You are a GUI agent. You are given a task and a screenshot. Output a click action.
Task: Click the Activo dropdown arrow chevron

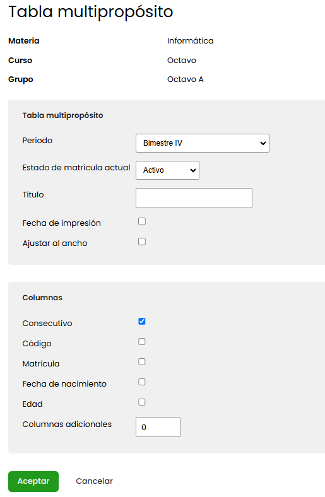192,170
